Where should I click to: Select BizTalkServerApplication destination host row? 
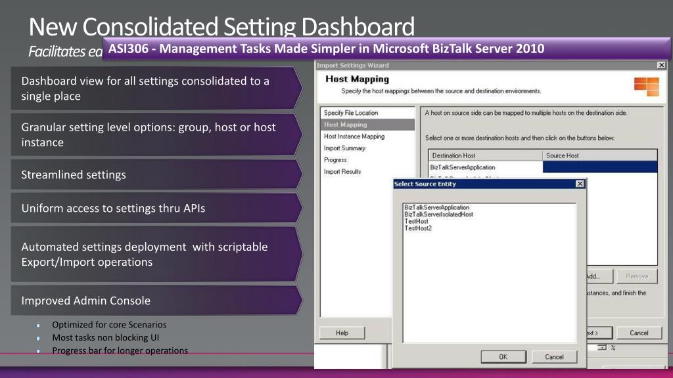(x=486, y=167)
